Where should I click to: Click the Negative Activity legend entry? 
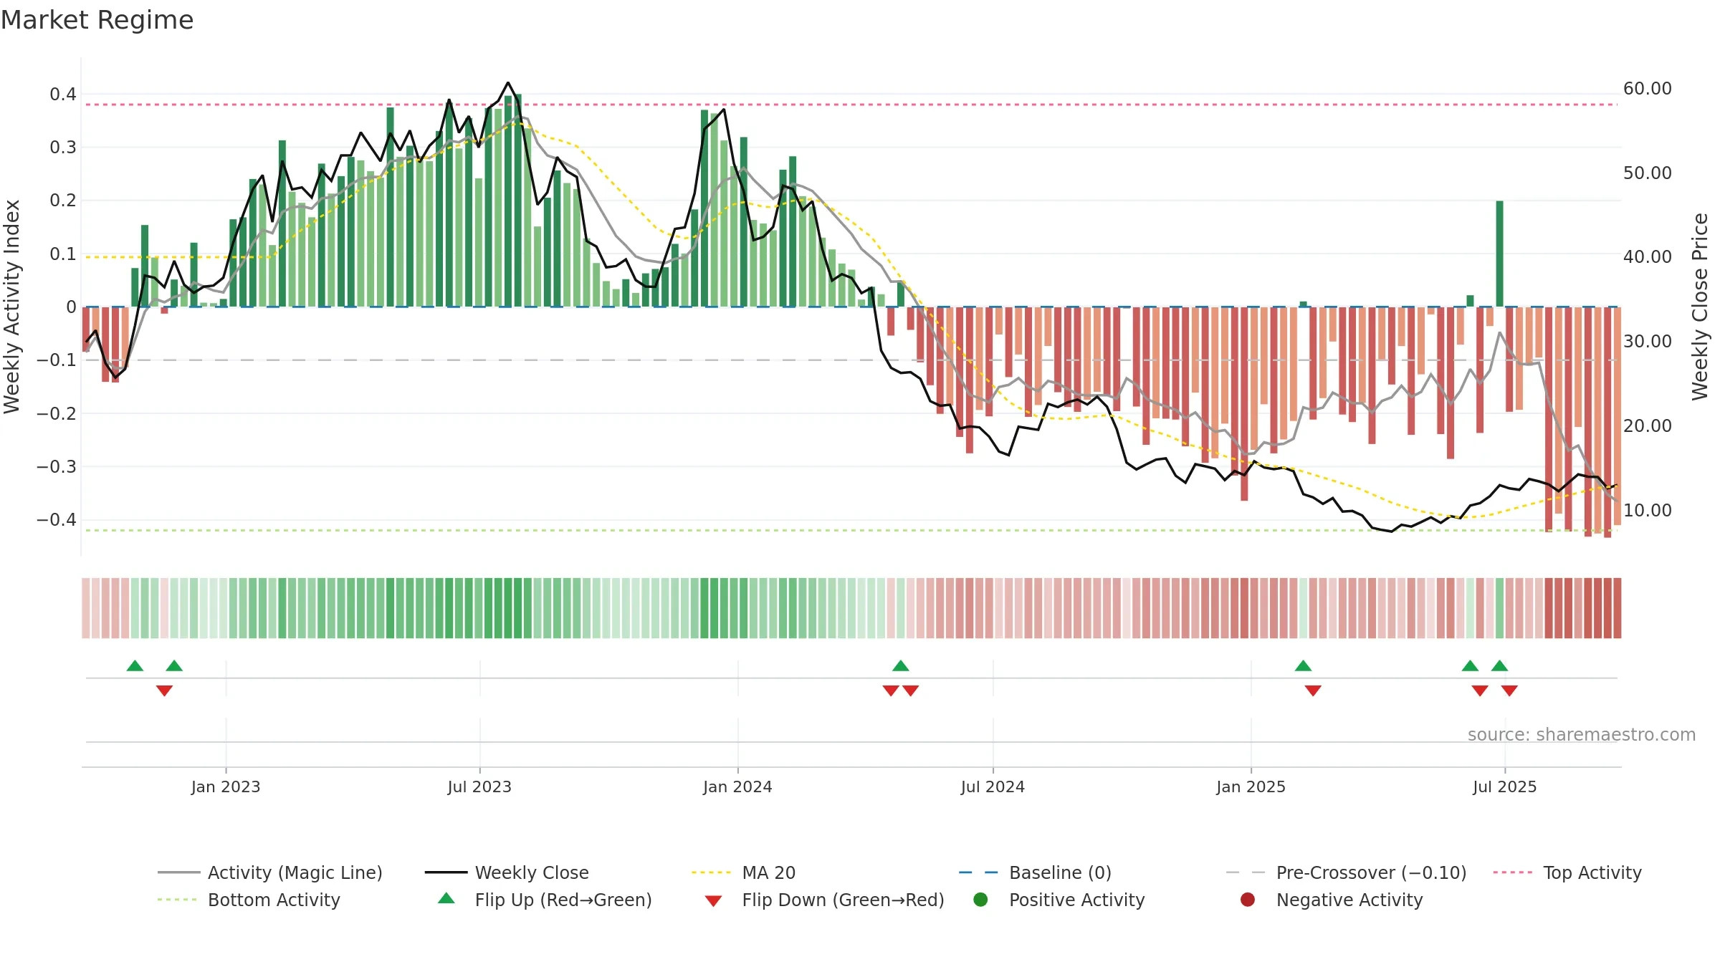pyautogui.click(x=1331, y=900)
